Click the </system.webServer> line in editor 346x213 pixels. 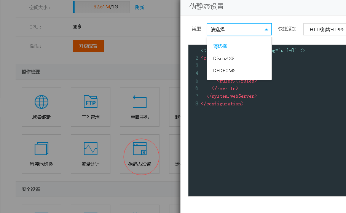pos(231,96)
